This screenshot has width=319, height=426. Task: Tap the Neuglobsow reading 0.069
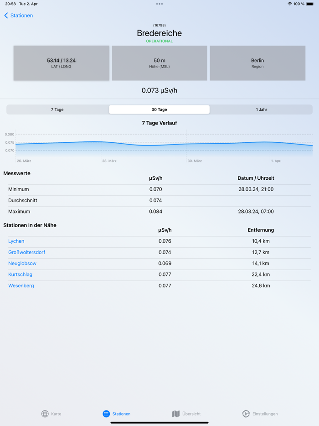point(165,263)
